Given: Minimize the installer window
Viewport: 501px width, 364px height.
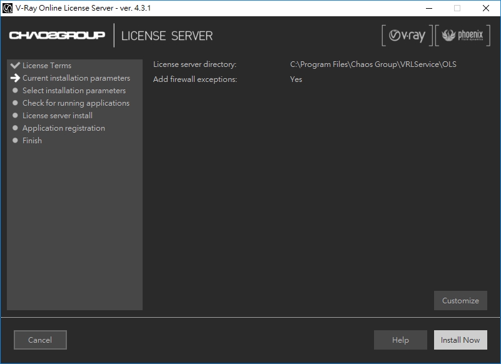Looking at the screenshot, I should pos(429,8).
